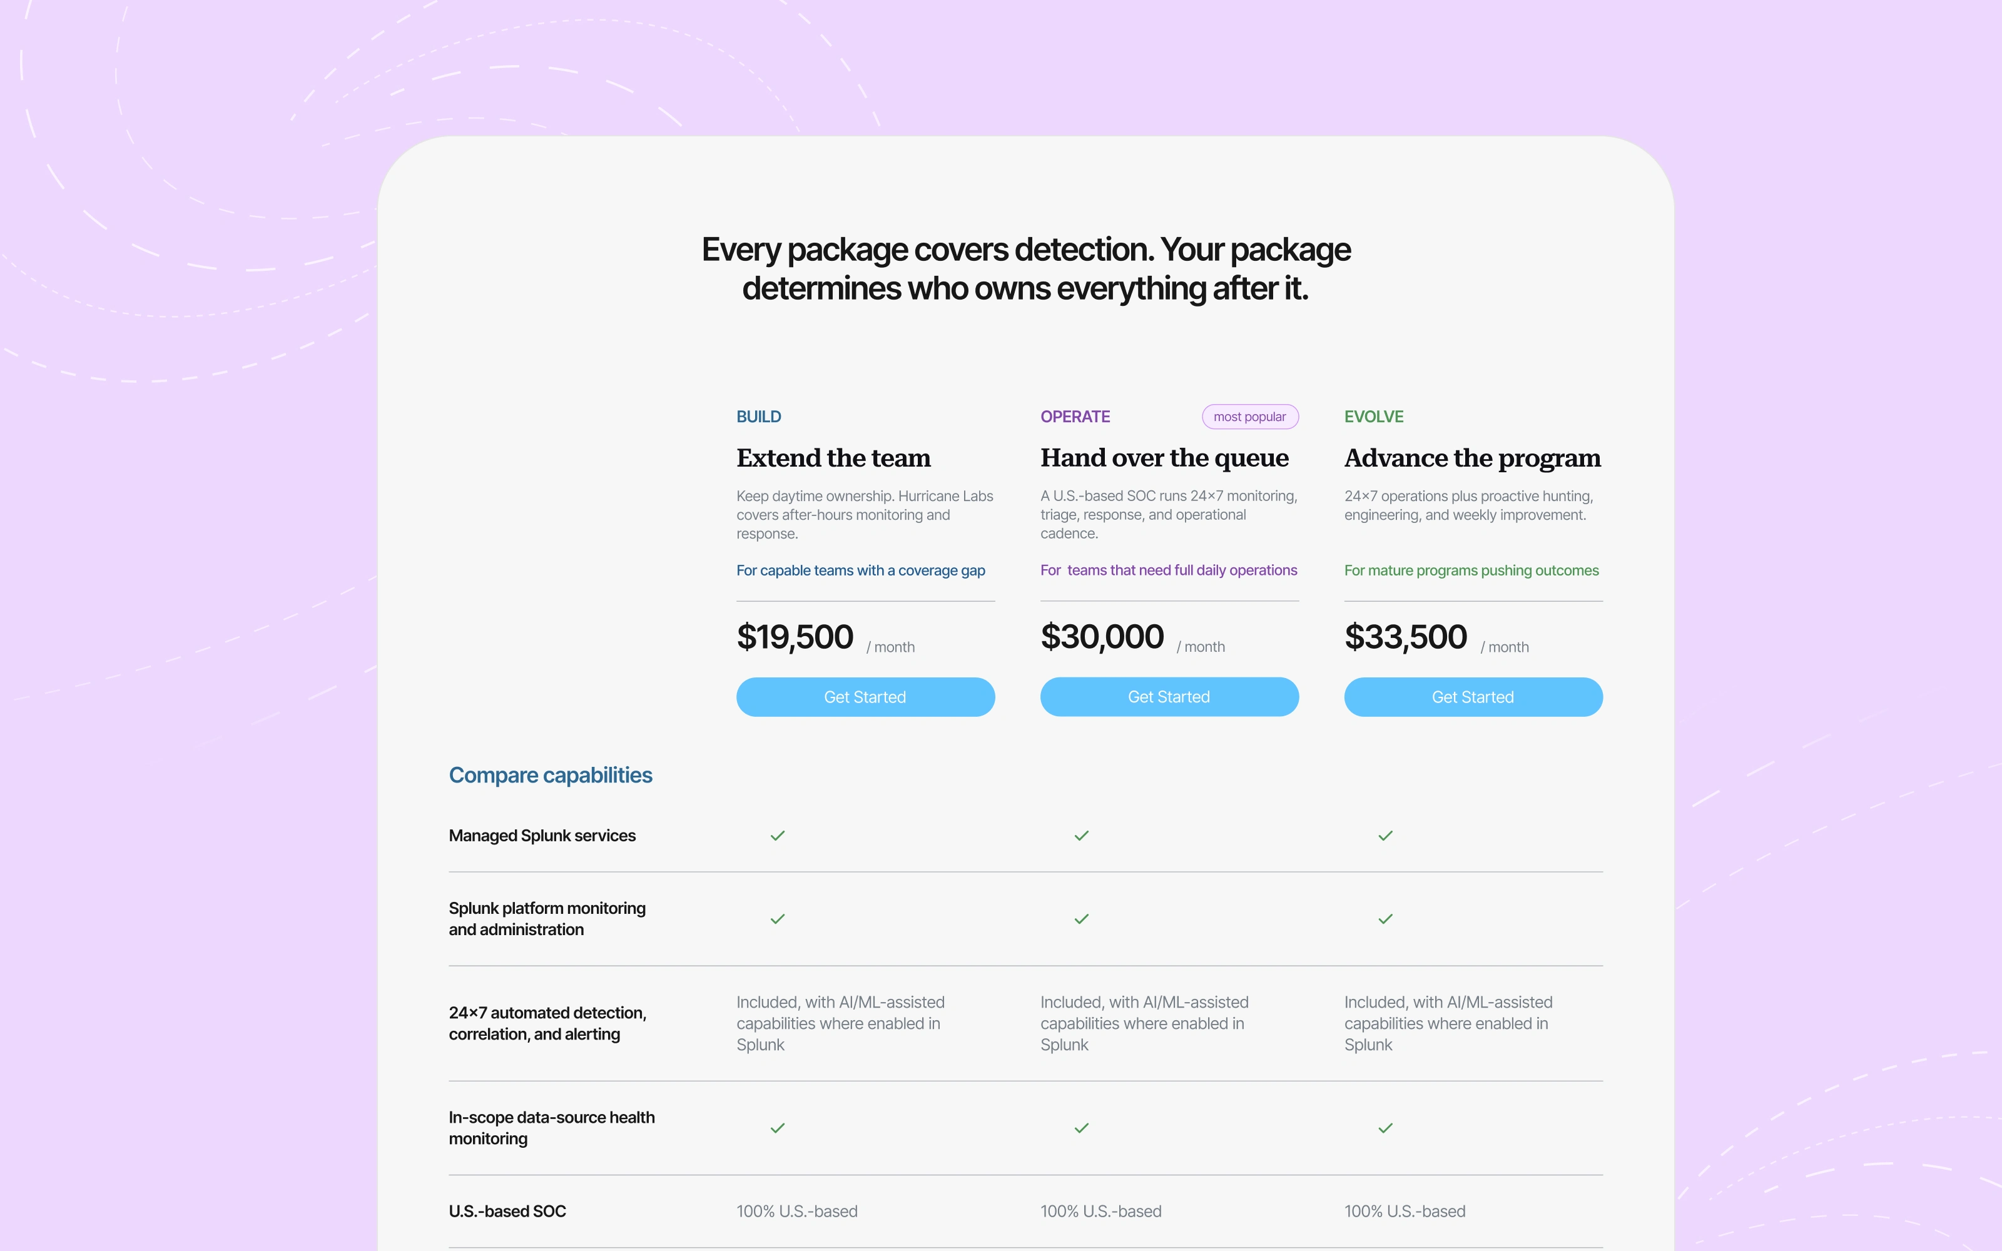
Task: Click the Operate checkmark for Managed Splunk services
Action: (x=1081, y=836)
